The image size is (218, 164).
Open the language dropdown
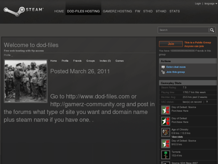pos(211,4)
